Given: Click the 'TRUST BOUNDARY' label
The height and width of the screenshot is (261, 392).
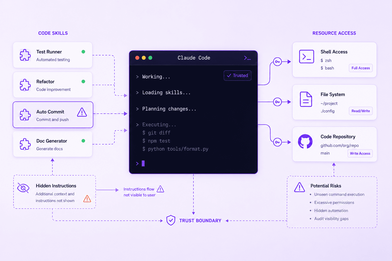Looking at the screenshot, I should coord(200,221).
